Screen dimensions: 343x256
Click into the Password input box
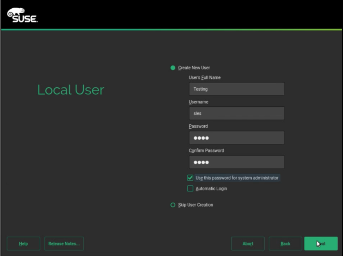point(236,138)
